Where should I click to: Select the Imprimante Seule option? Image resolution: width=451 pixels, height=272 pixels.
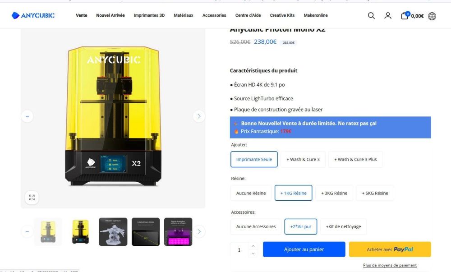point(254,159)
